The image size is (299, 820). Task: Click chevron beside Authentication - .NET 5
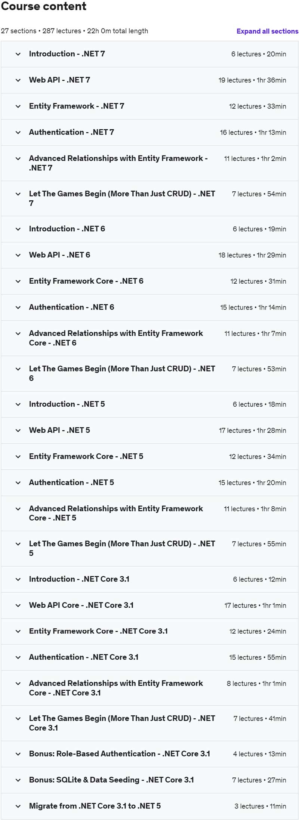(x=18, y=483)
